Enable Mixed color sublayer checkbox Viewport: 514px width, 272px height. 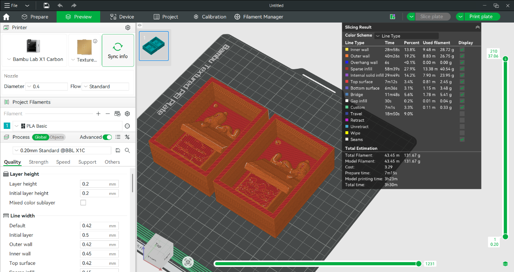pos(83,203)
